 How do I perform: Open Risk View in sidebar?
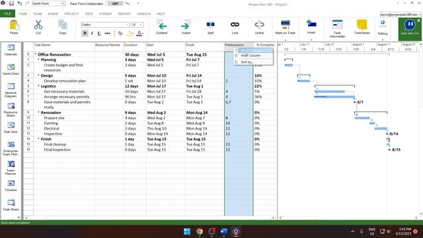coord(11,128)
